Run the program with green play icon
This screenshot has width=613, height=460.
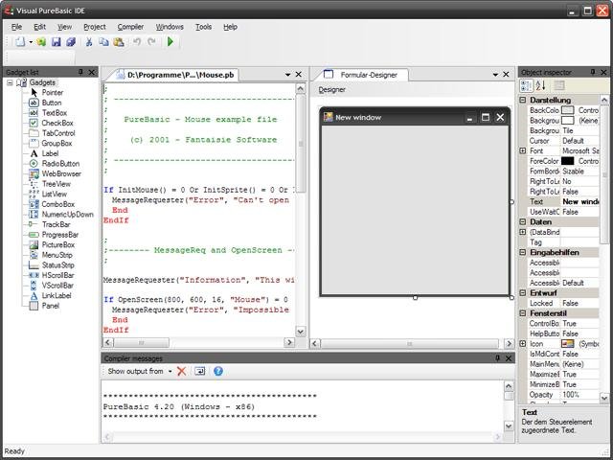pyautogui.click(x=170, y=41)
